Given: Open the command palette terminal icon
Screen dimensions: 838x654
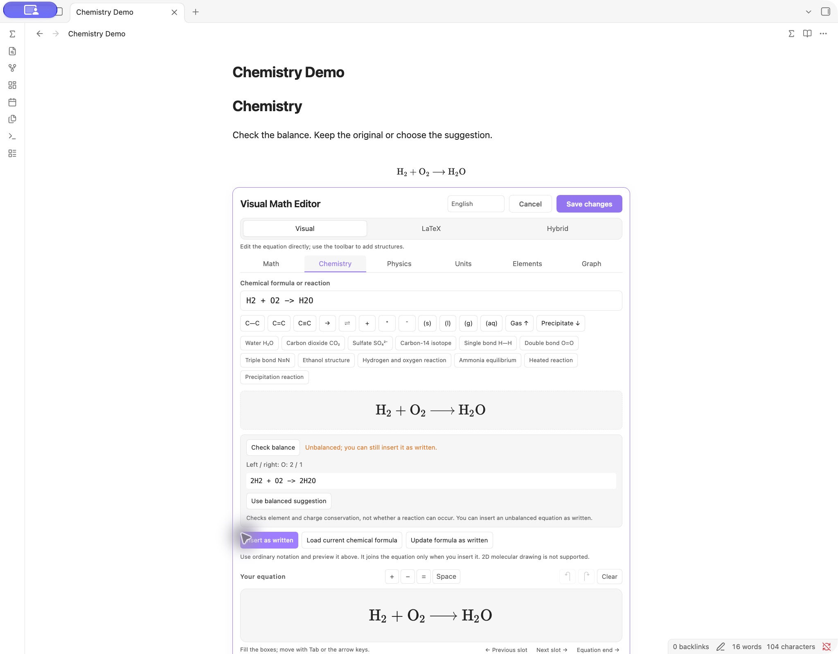Looking at the screenshot, I should click(x=12, y=136).
